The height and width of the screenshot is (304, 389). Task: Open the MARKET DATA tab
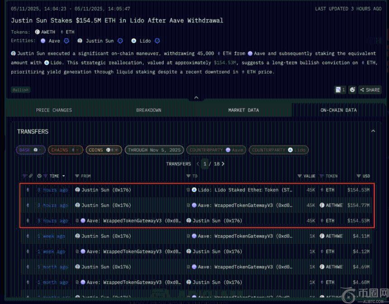[243, 110]
